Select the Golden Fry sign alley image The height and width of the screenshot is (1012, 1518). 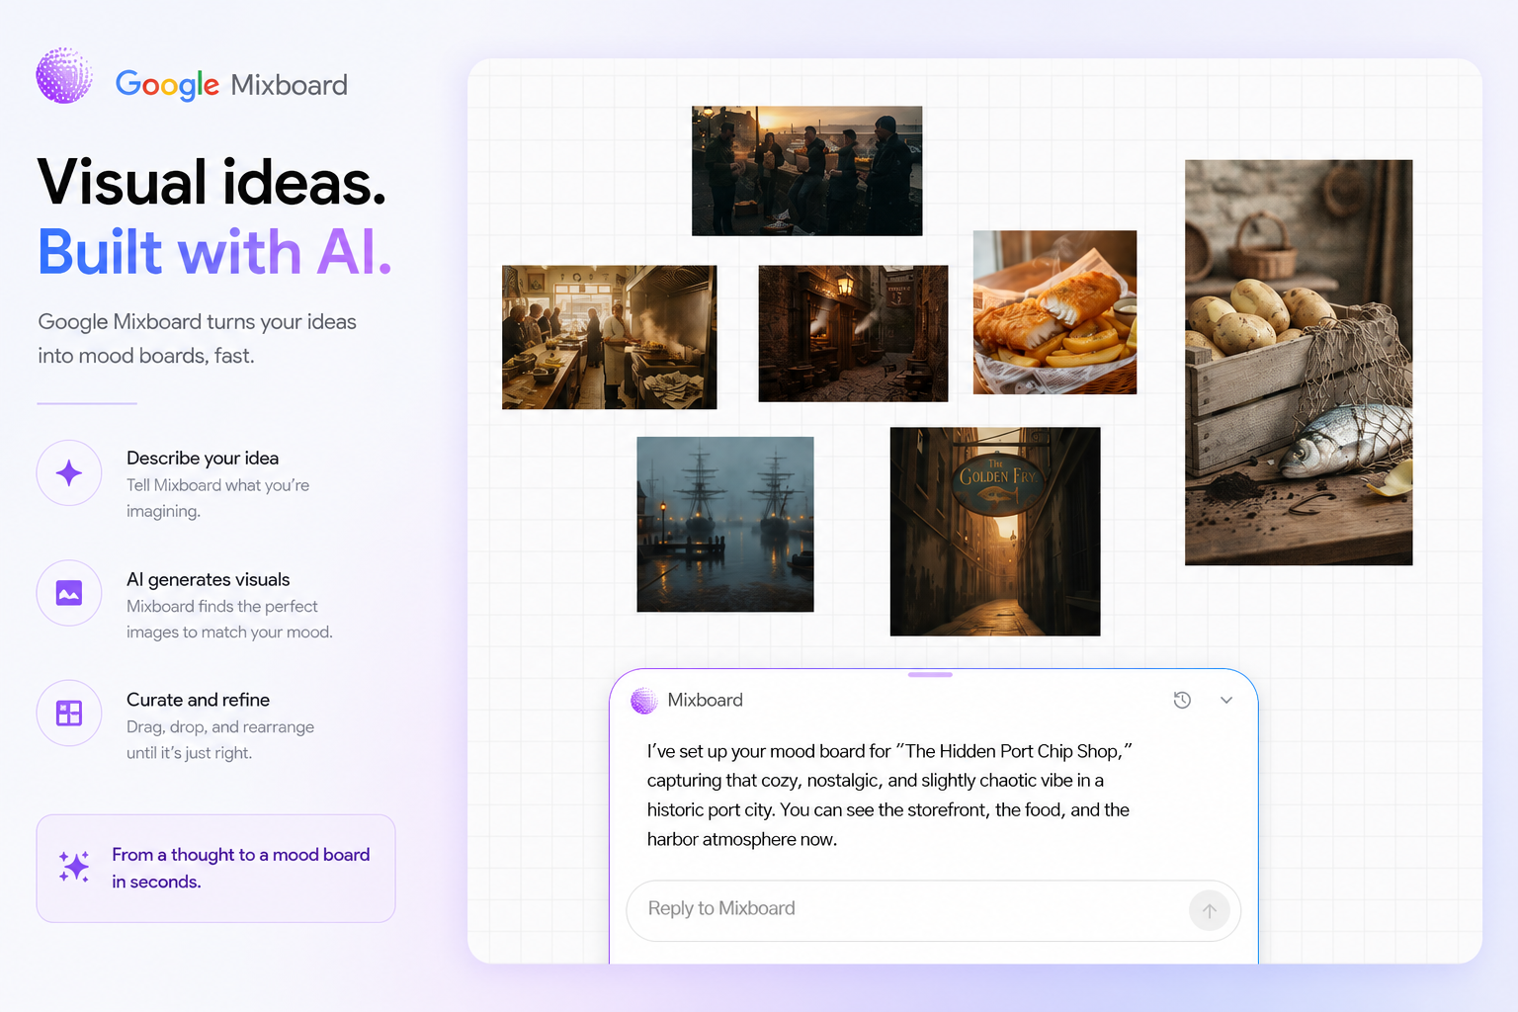pos(995,532)
